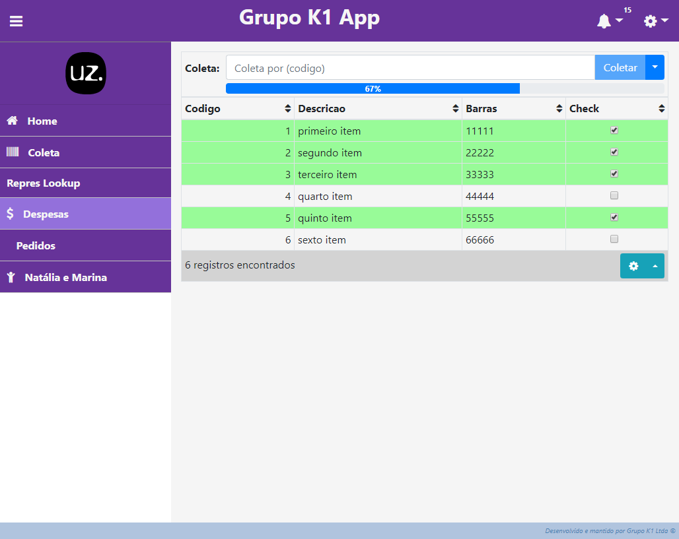Viewport: 679px width, 539px height.
Task: Sort by Codigo column arrows
Action: pyautogui.click(x=287, y=109)
